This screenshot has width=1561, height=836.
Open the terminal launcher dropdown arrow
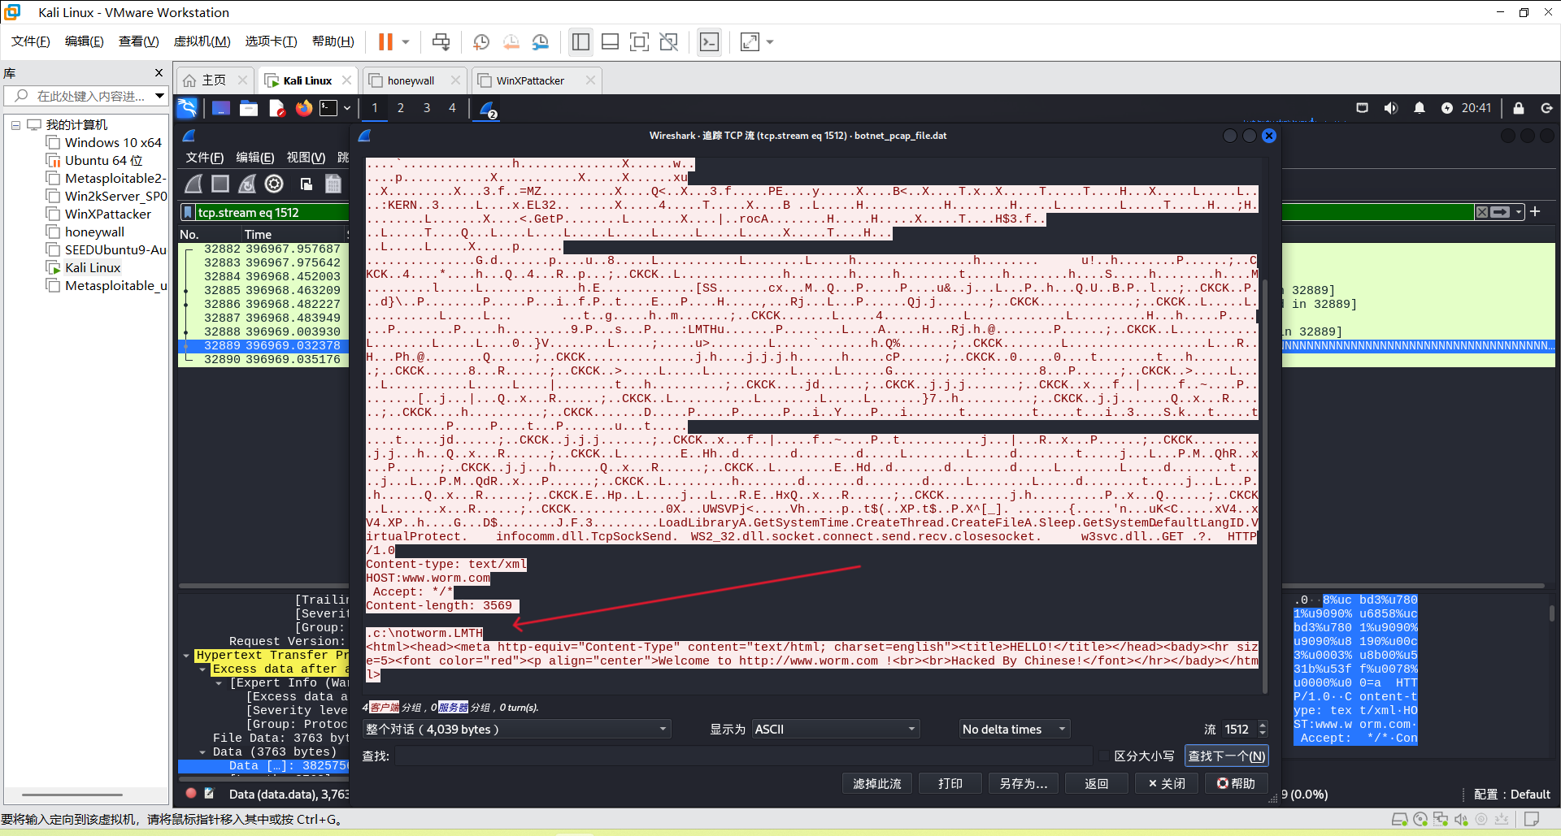(x=347, y=108)
